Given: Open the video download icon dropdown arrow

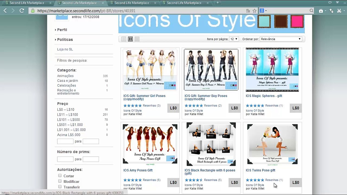Looking at the screenshot, I should (x=325, y=11).
